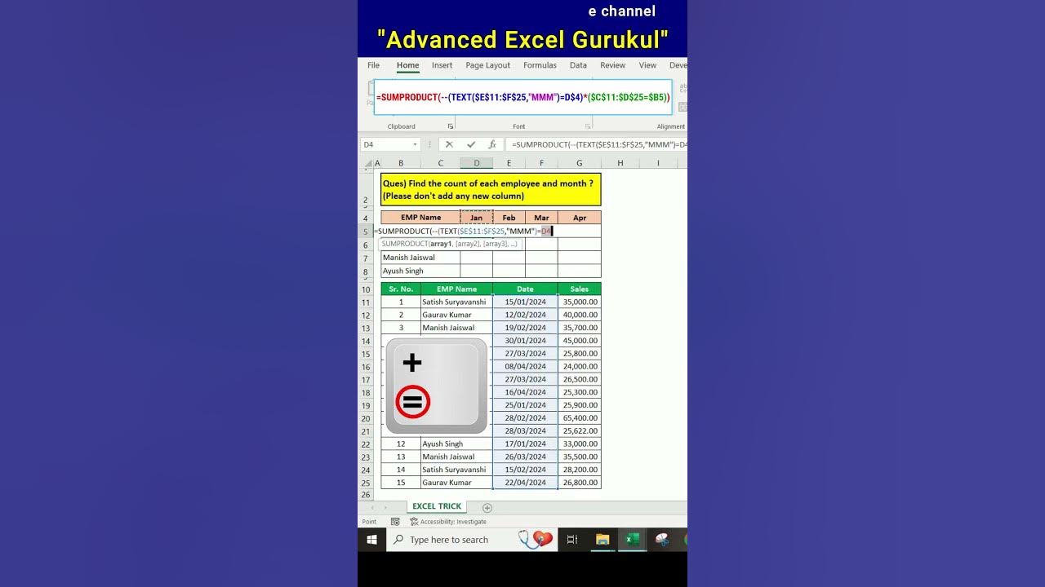This screenshot has width=1045, height=587.
Task: Open the View tab
Action: [x=647, y=65]
